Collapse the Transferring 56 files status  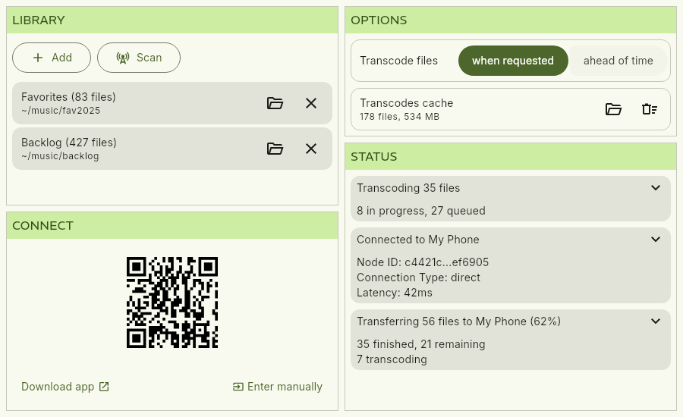click(656, 321)
